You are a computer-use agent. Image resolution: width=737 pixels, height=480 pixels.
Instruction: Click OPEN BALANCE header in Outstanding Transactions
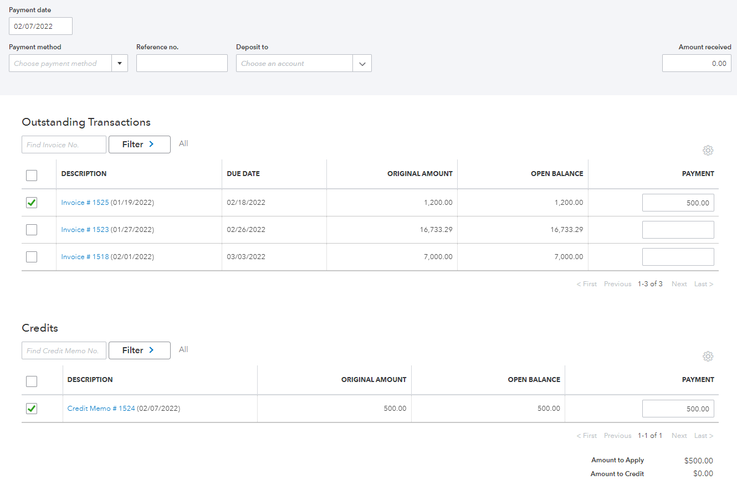coord(556,173)
